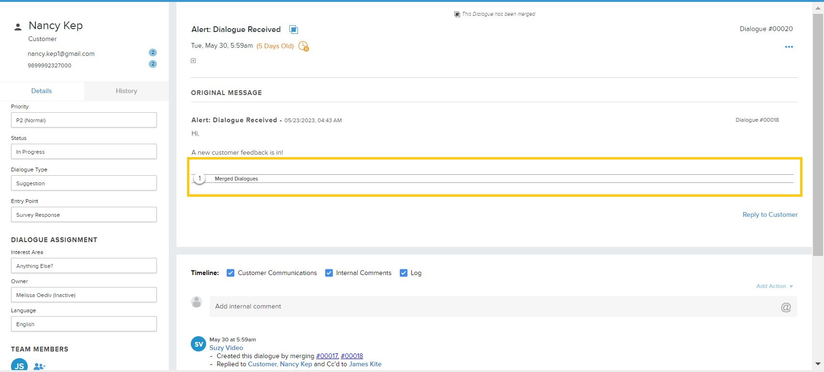This screenshot has width=824, height=372.
Task: Expand the Add Action dropdown
Action: [x=774, y=286]
